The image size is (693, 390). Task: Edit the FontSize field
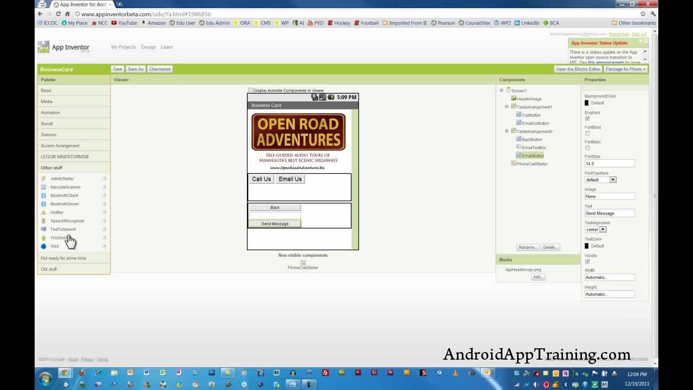610,164
